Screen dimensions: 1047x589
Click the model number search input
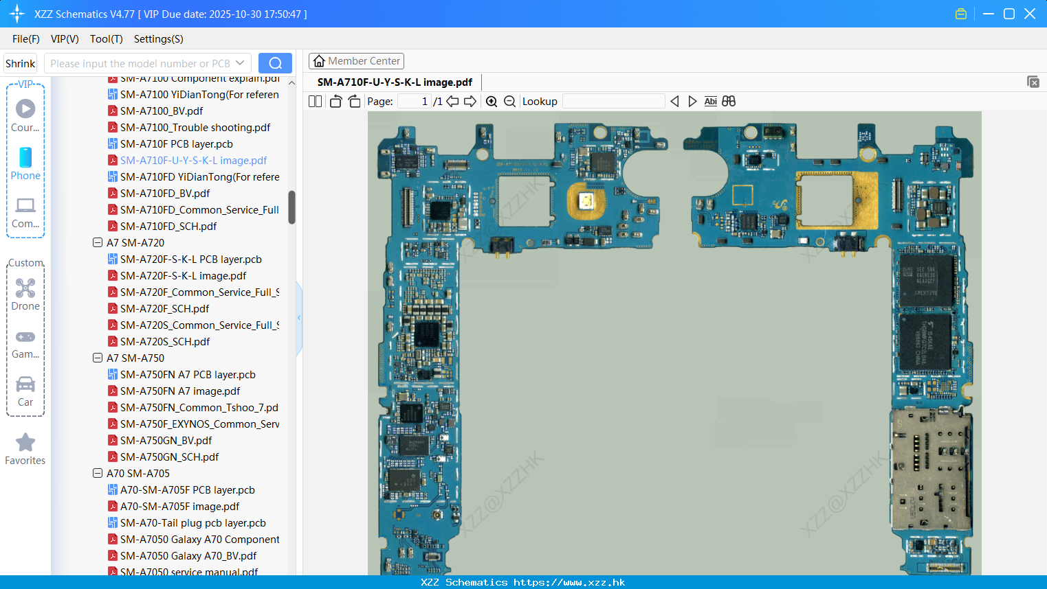(x=140, y=63)
